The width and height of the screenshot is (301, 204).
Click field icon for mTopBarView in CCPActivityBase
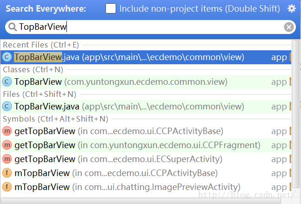tap(7, 173)
